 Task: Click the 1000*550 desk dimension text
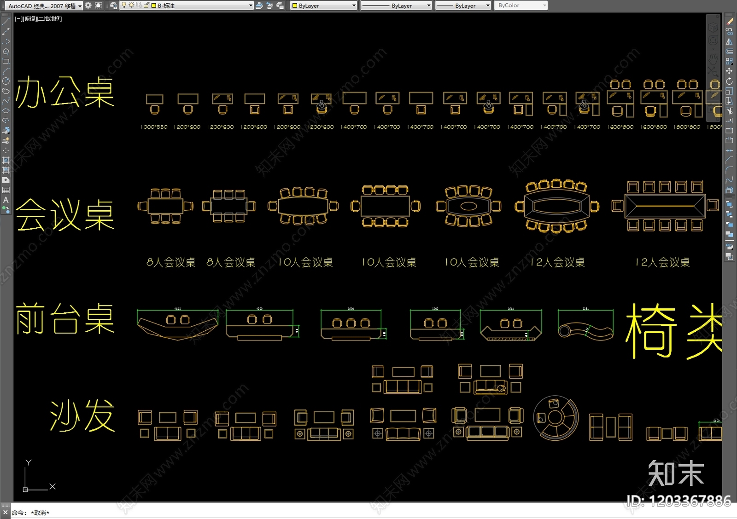pyautogui.click(x=154, y=127)
